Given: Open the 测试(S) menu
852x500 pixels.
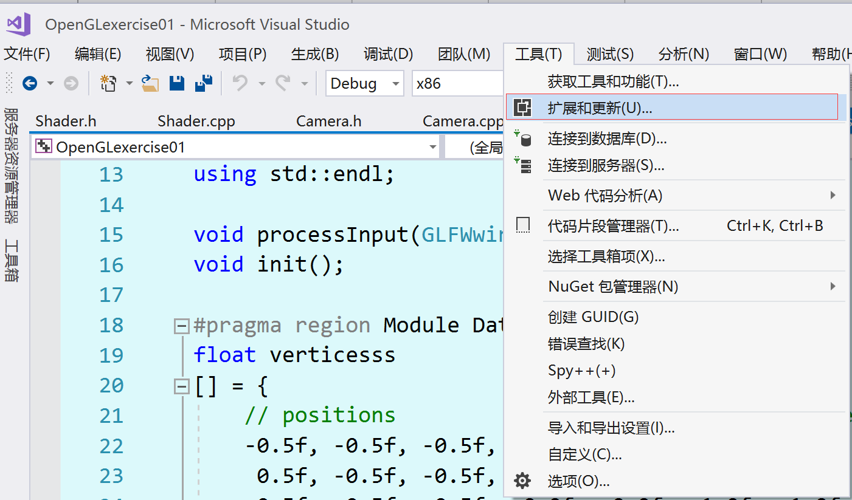Looking at the screenshot, I should click(610, 54).
